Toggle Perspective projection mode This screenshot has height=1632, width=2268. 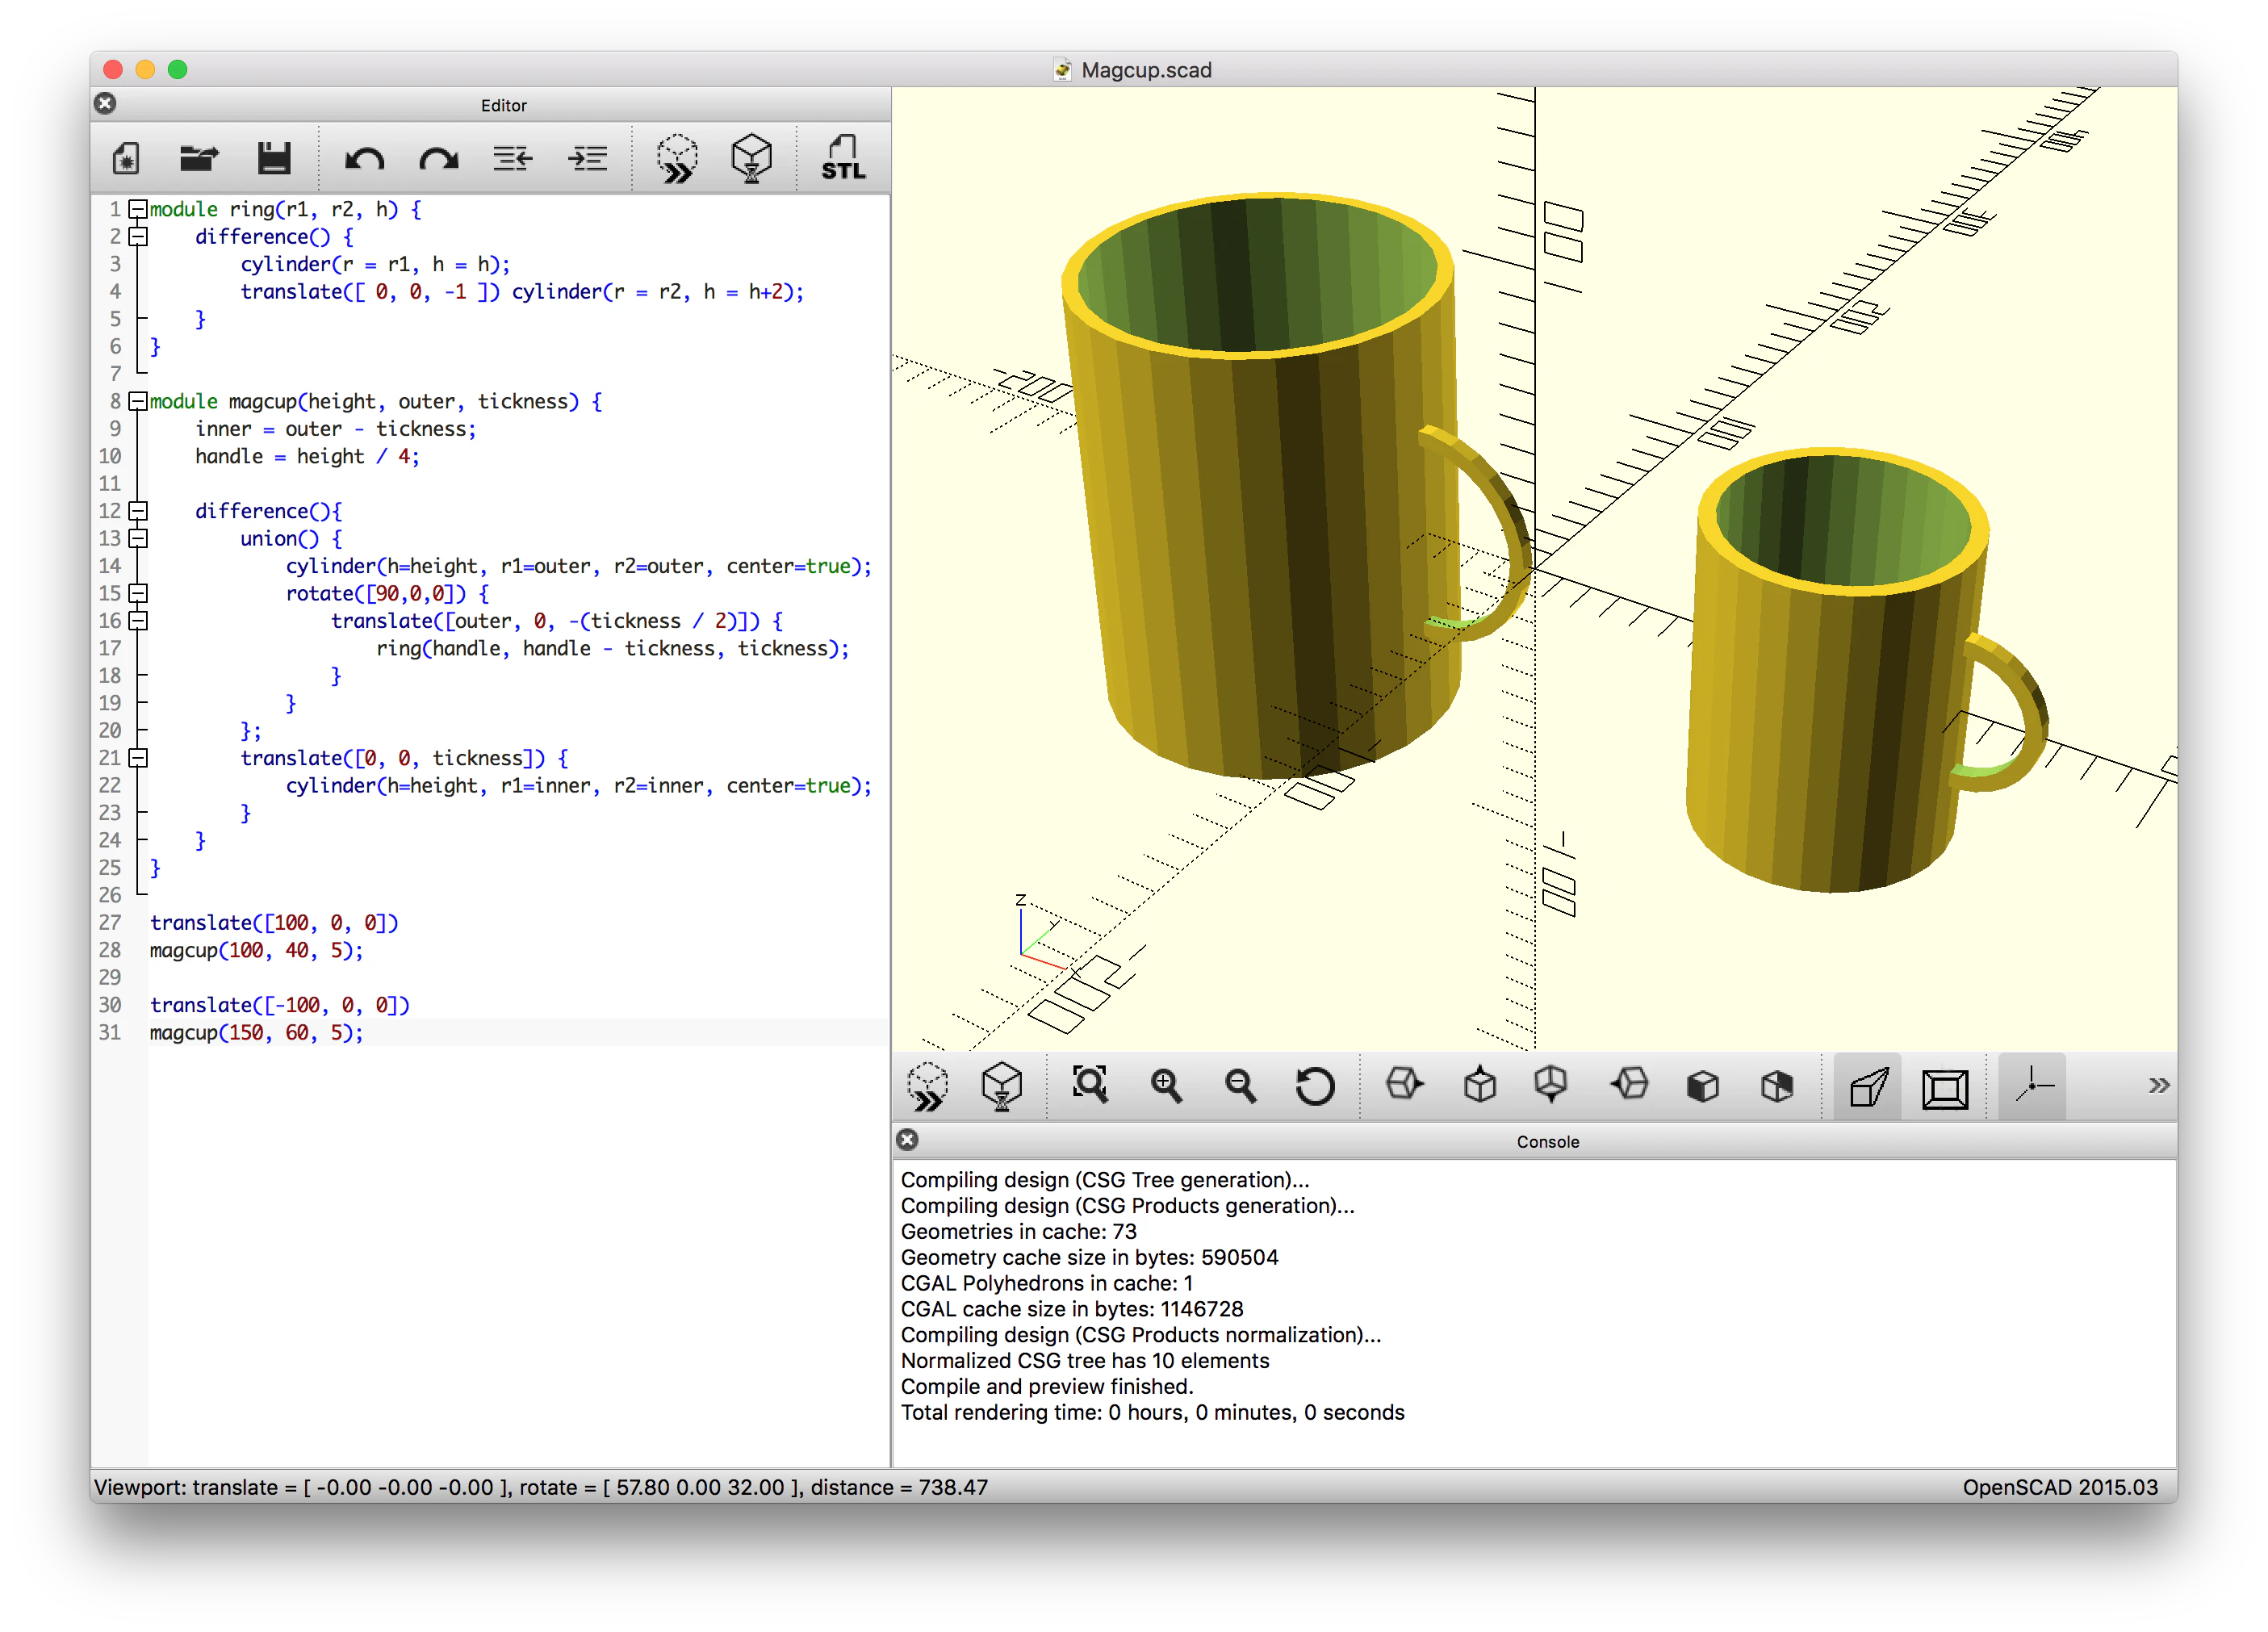click(1868, 1087)
